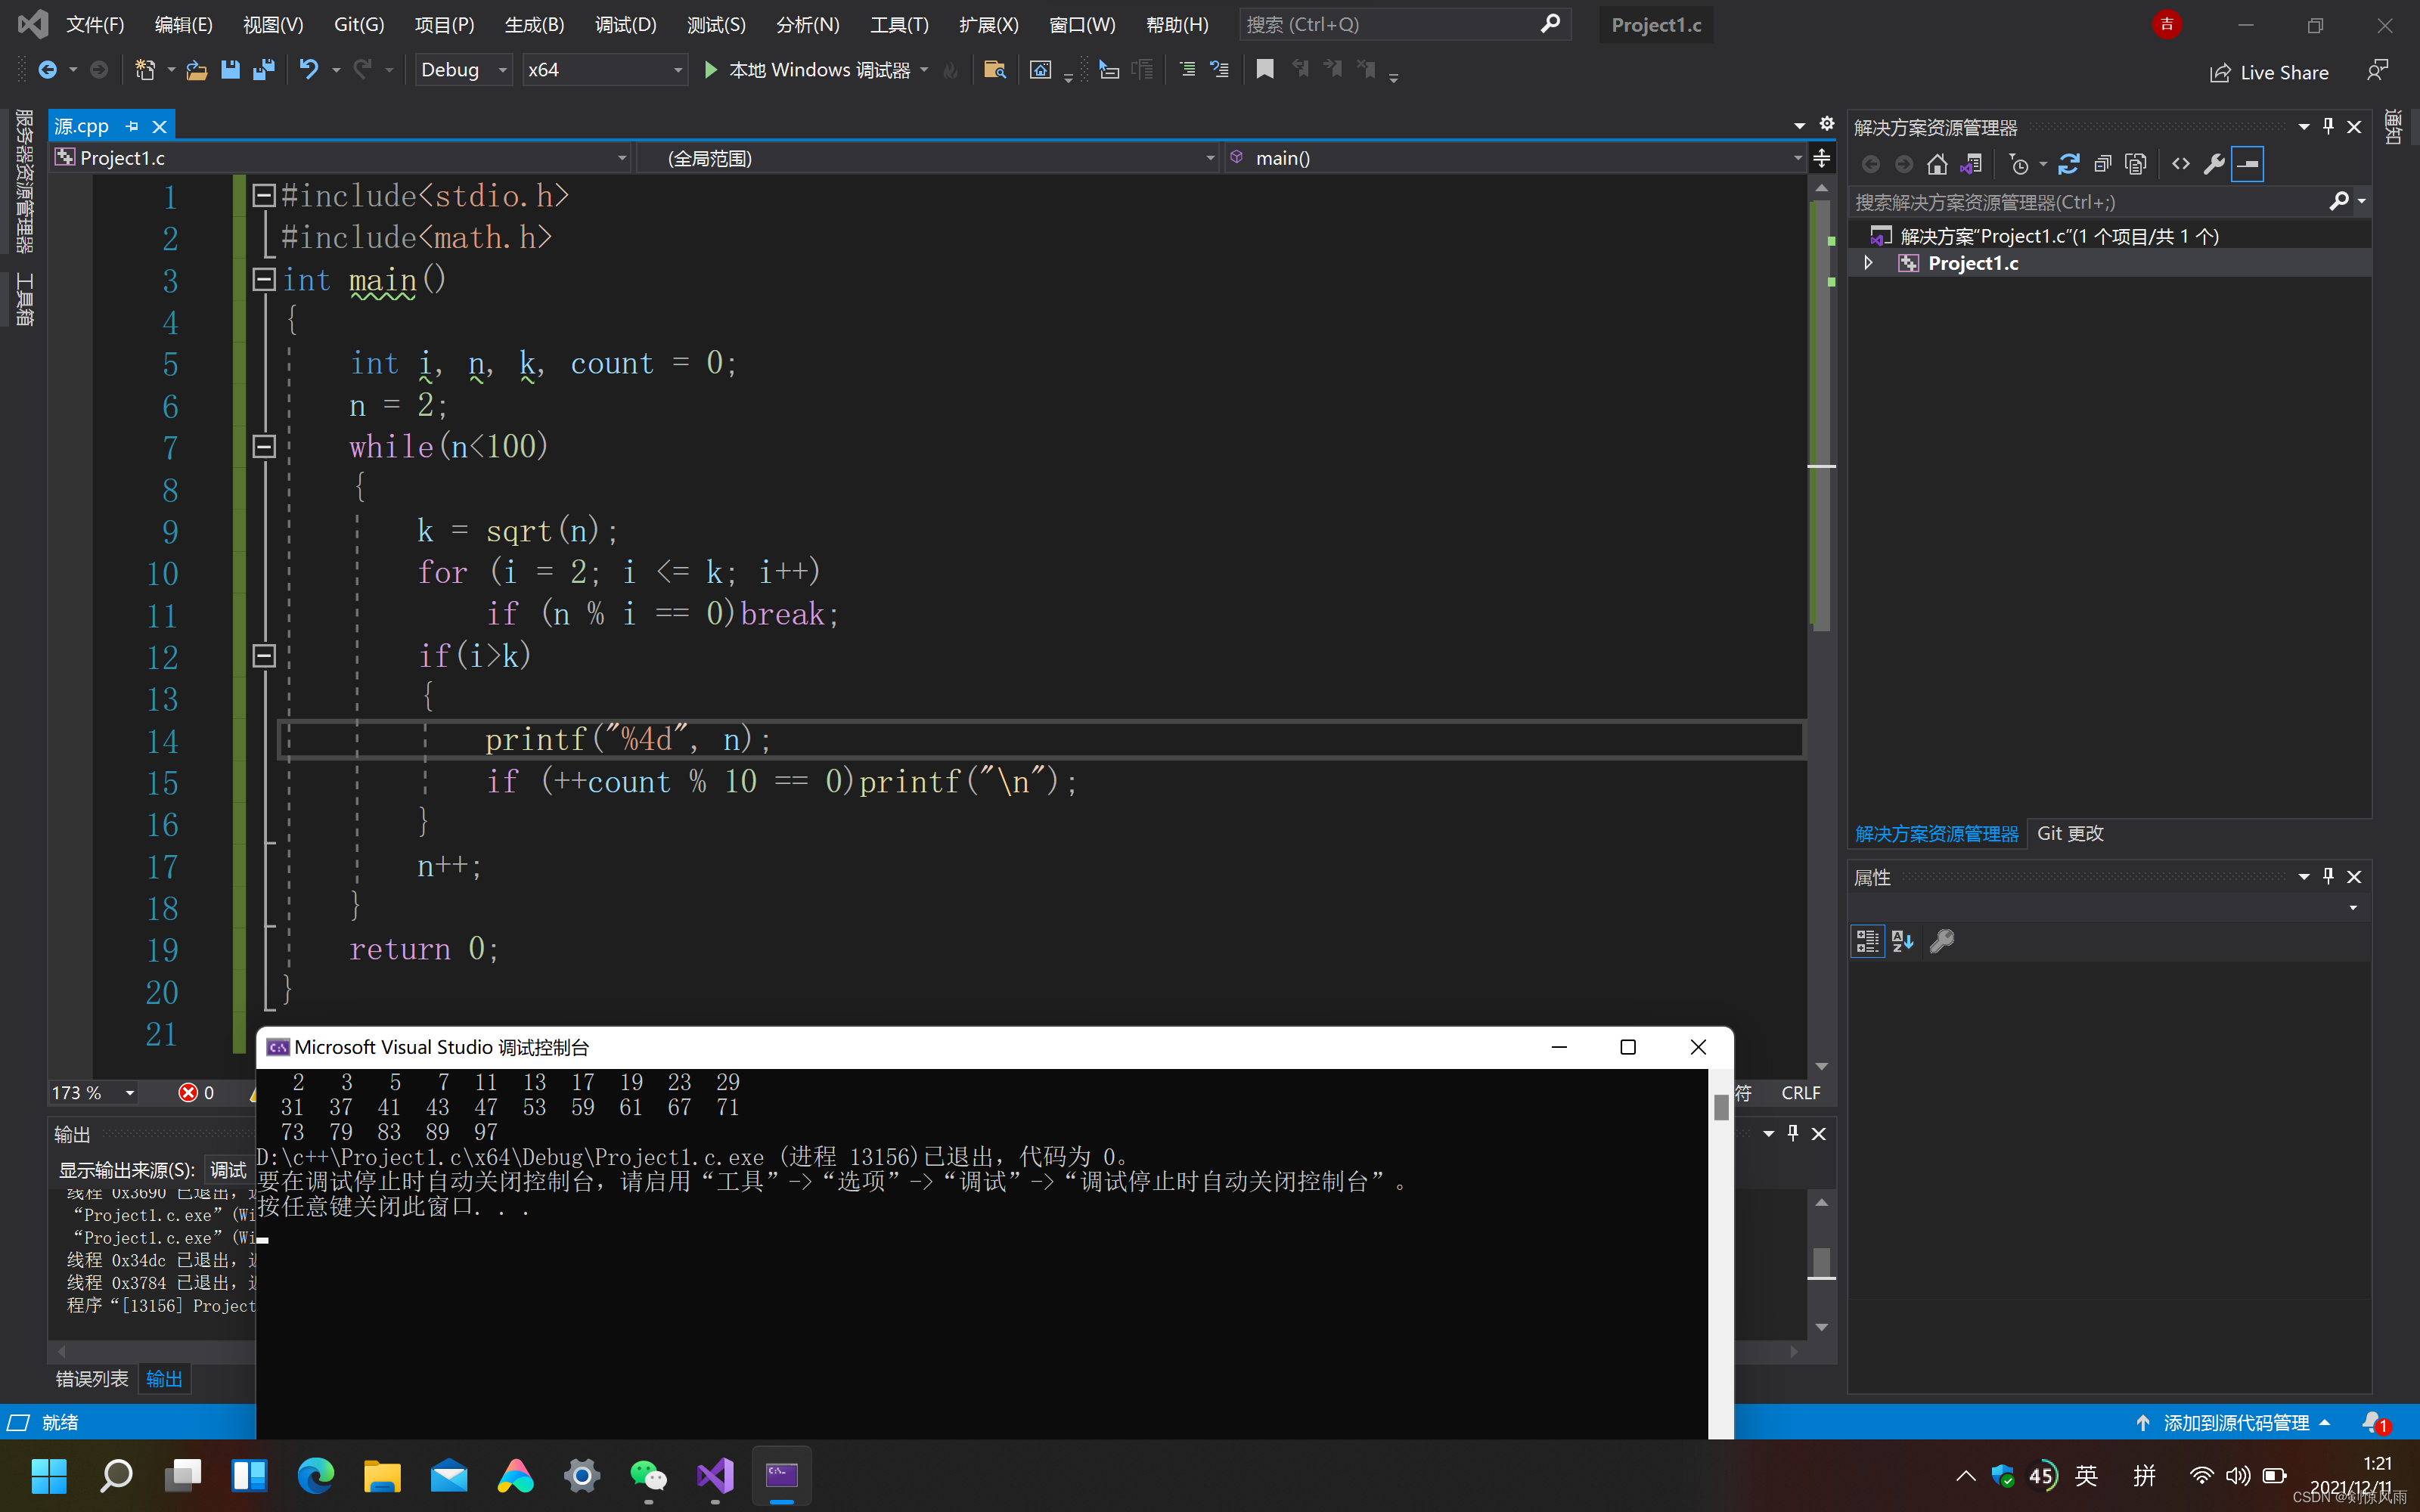Switch to the Git 更改 tab
Screen dimensions: 2420x1512
[x=2070, y=833]
